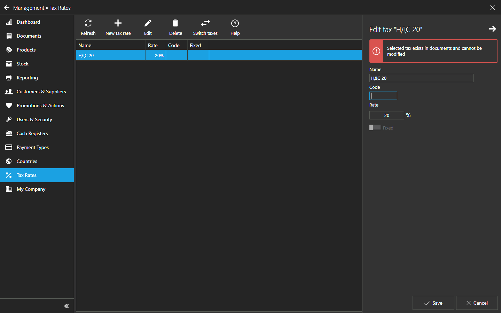Screen dimensions: 501x313
Task: Close the edit panel with right arrow
Action: click(x=492, y=29)
